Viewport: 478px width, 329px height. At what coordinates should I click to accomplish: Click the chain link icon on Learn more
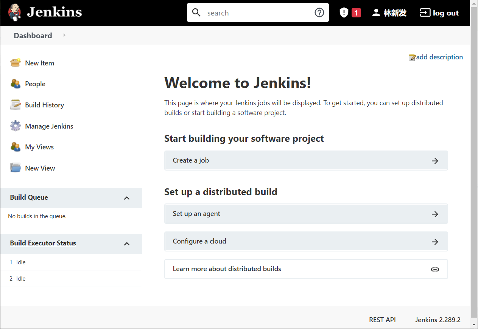click(x=435, y=269)
